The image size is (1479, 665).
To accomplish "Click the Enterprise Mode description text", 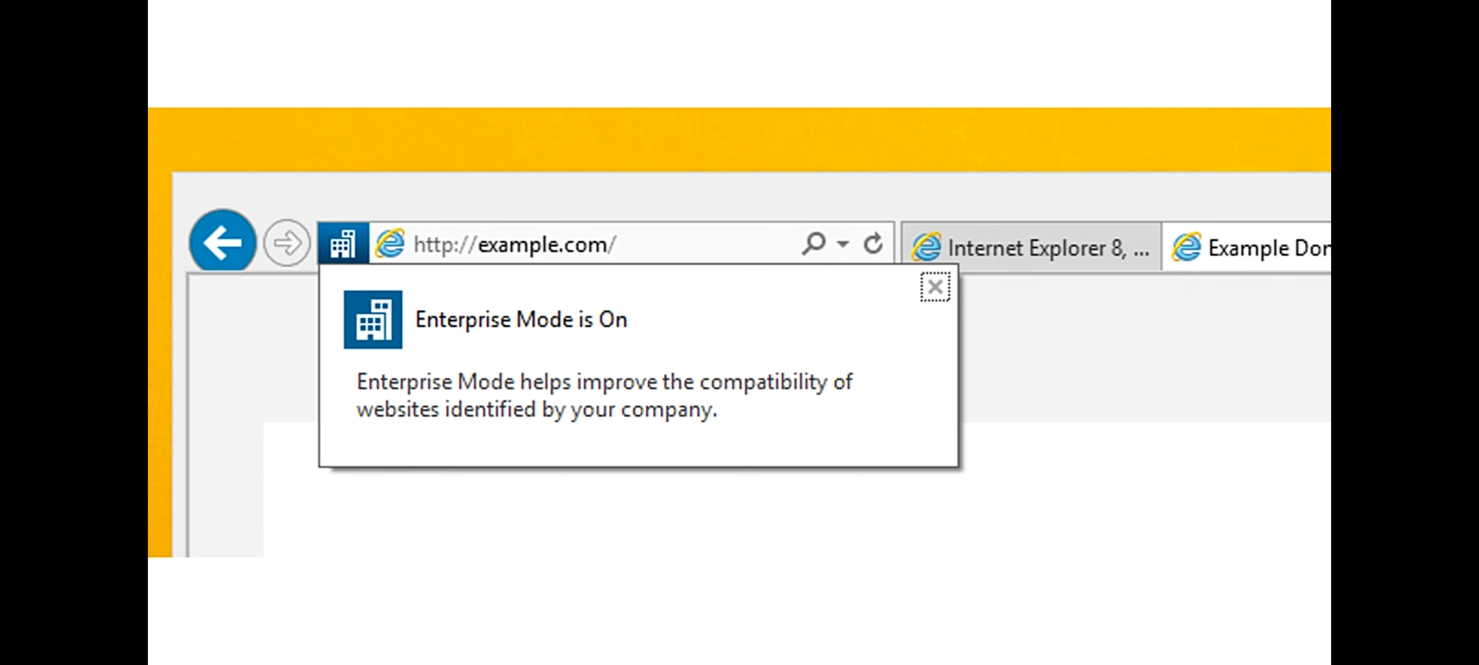I will 604,395.
